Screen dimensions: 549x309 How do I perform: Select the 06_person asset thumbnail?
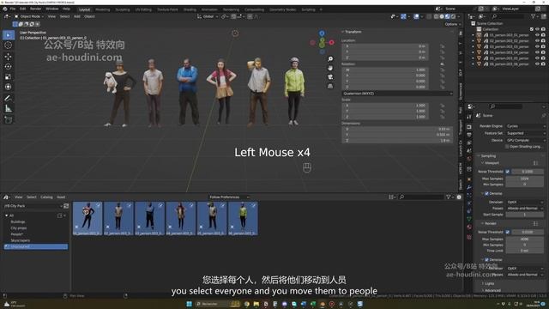243,218
